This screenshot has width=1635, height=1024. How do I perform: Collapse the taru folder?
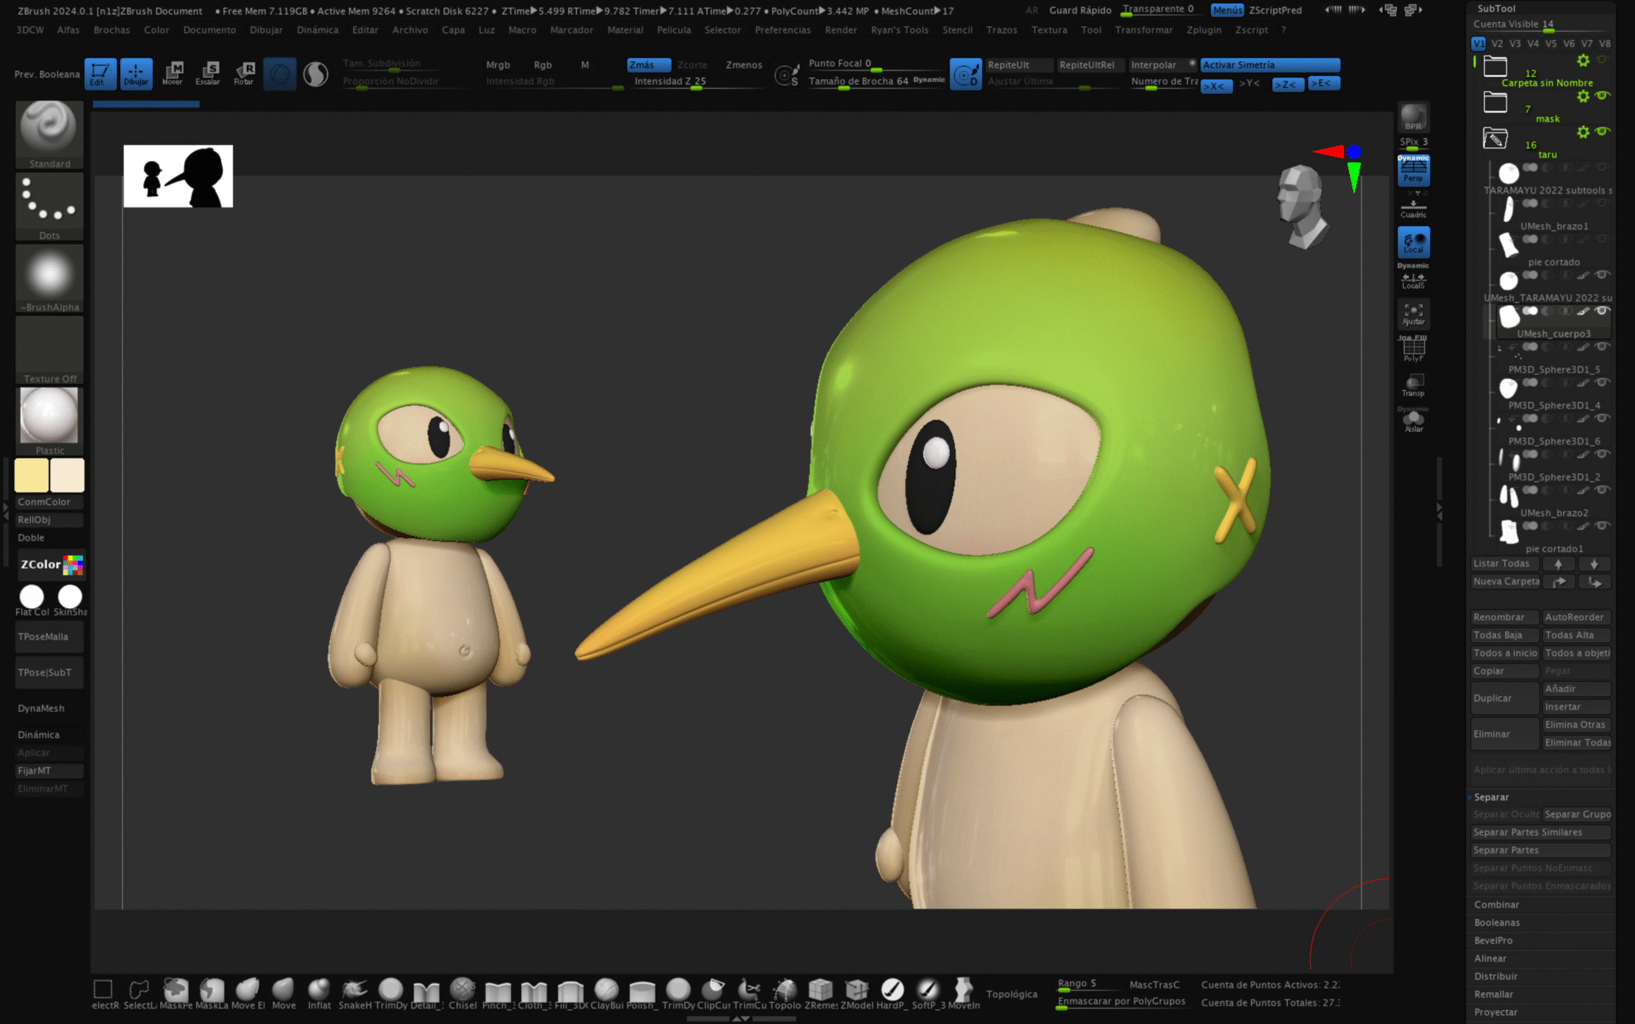pyautogui.click(x=1495, y=138)
